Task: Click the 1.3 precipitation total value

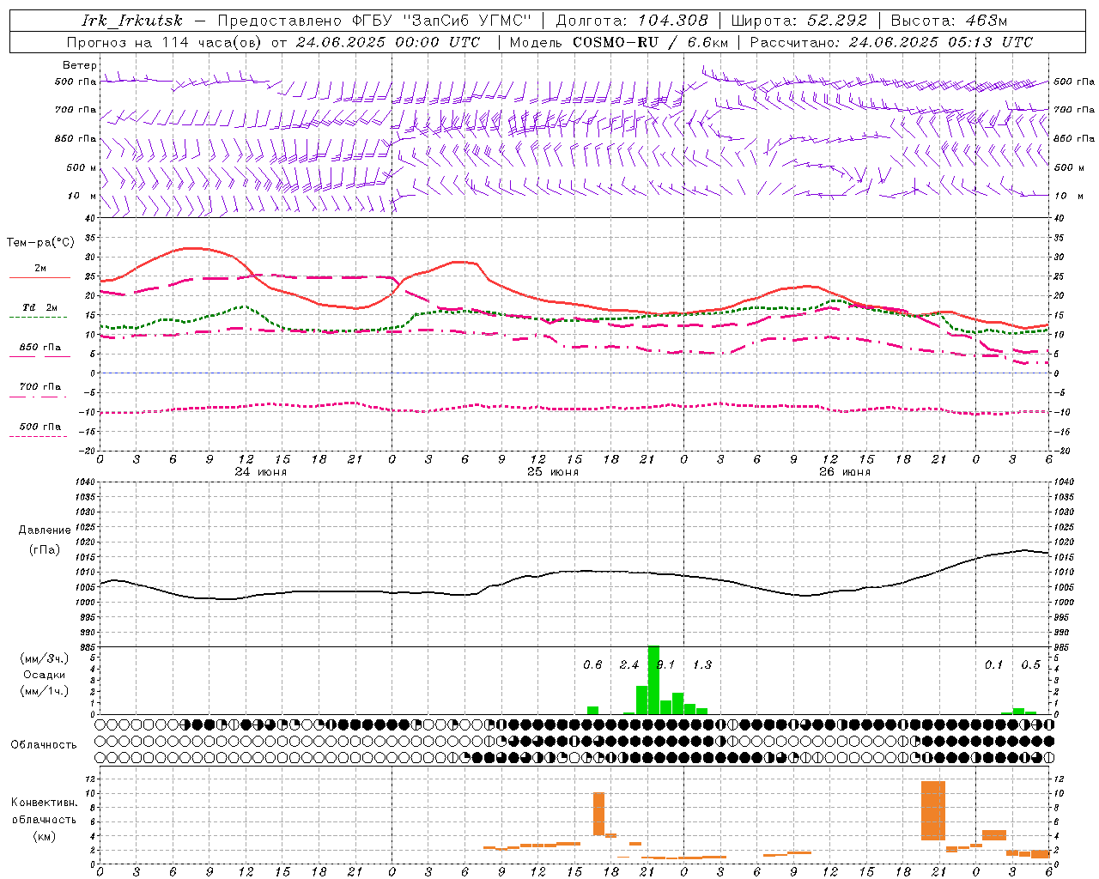Action: [702, 664]
